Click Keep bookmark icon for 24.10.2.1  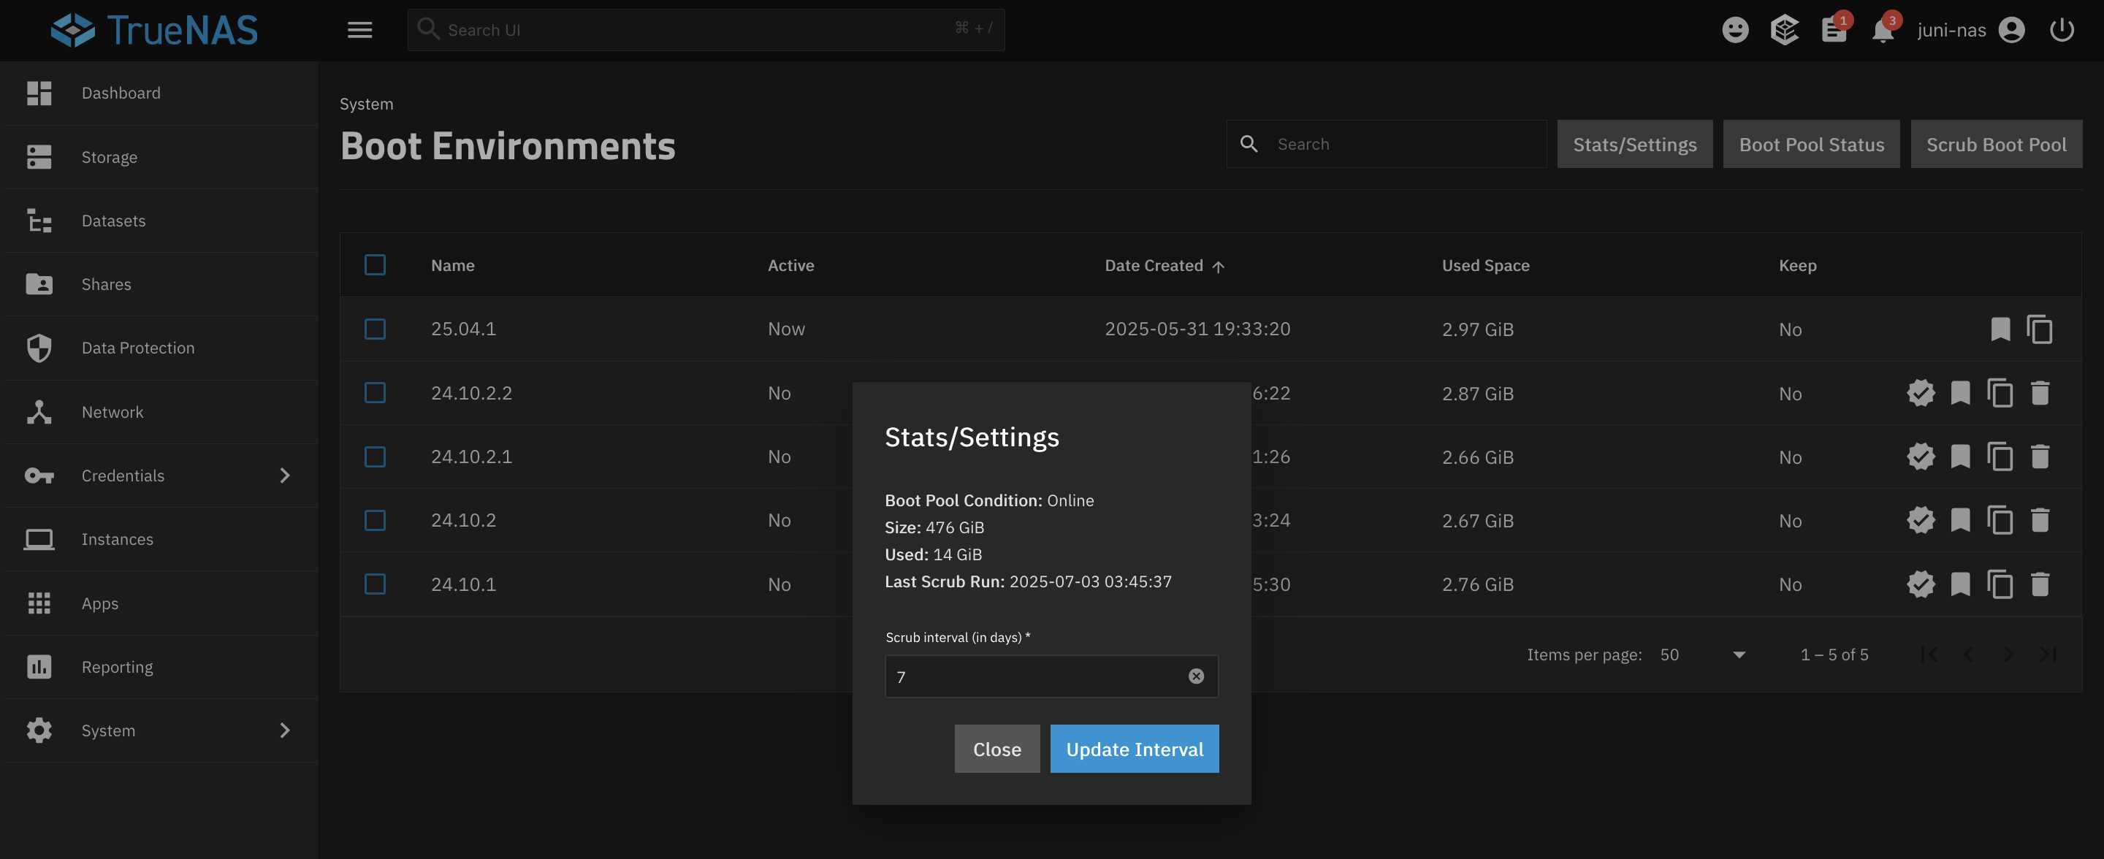click(1960, 457)
